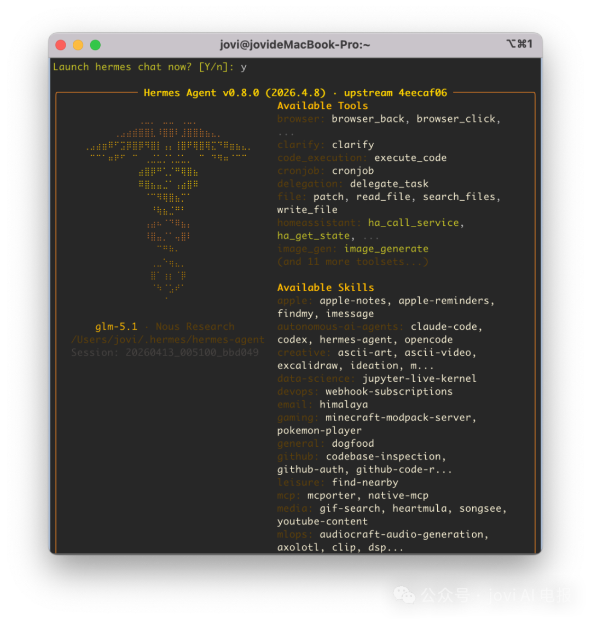Click the 'codebase-inspection' skill
This screenshot has height=619, width=591.
pos(383,457)
